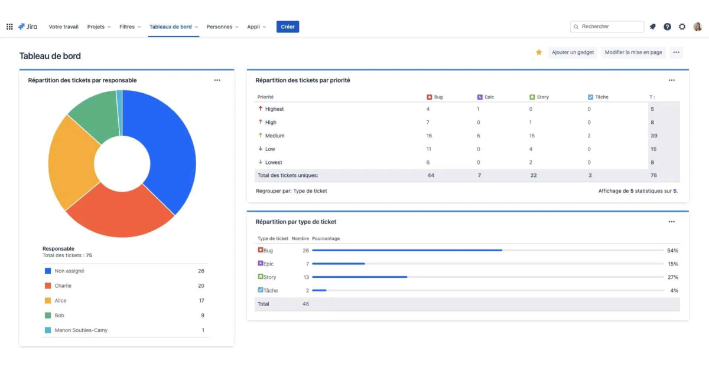Open the Appli dropdown menu
The height and width of the screenshot is (371, 709).
(x=256, y=27)
